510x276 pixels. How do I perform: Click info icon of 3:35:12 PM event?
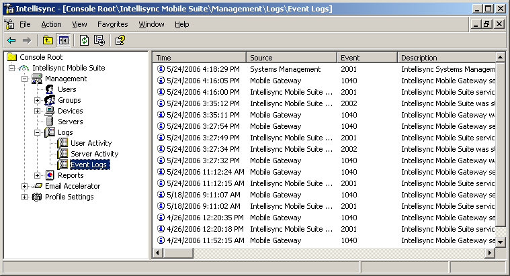pos(161,103)
